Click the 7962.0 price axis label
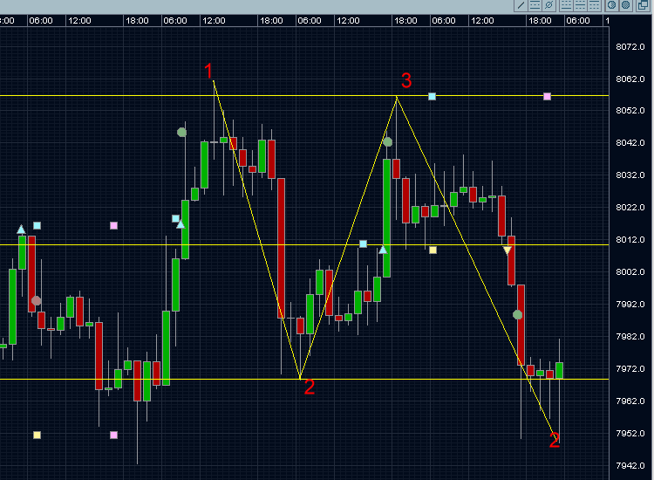This screenshot has height=480, width=654. 630,401
